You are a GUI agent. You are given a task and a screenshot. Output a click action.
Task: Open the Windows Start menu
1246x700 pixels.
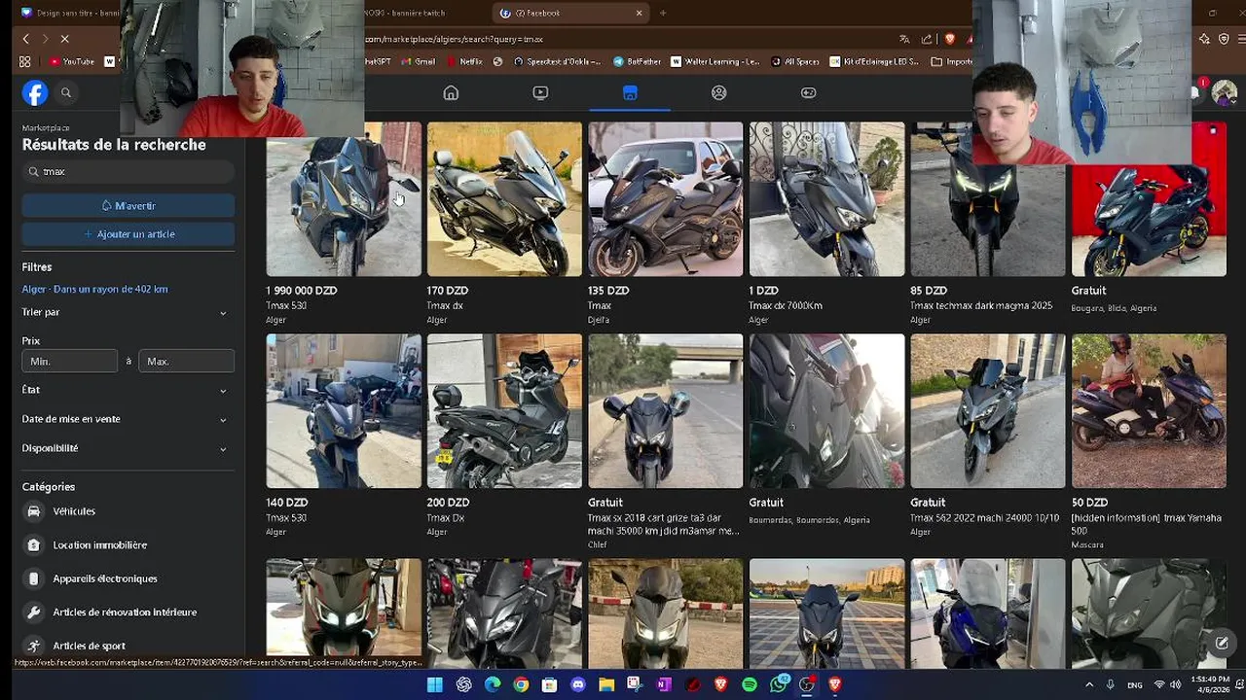[434, 684]
